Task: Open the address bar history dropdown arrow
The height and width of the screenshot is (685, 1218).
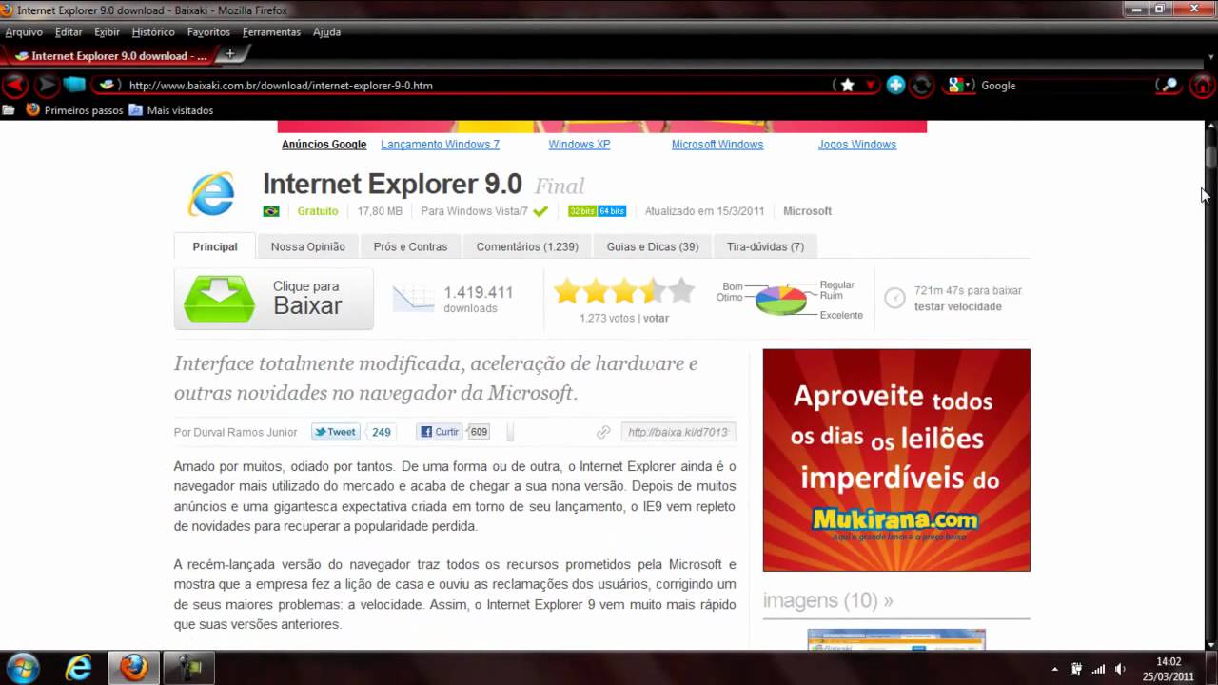Action: 870,85
